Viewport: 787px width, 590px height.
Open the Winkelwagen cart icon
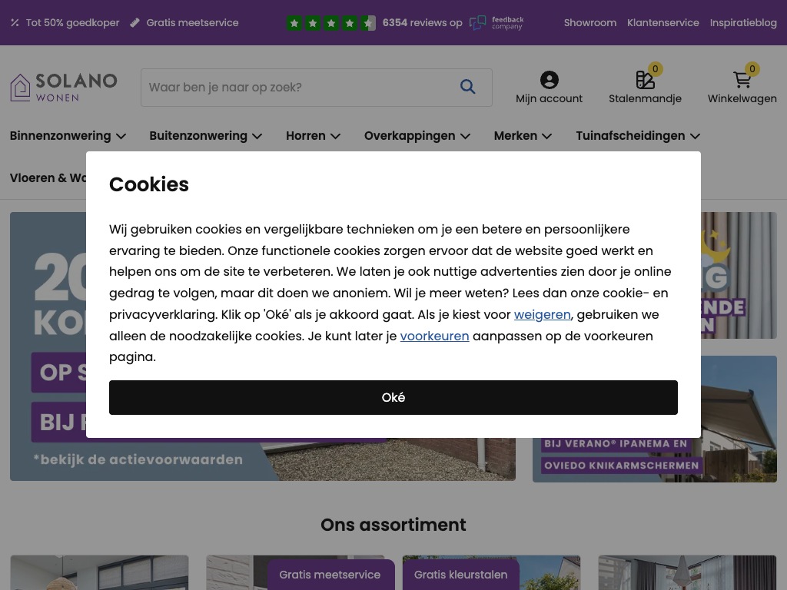tap(742, 80)
